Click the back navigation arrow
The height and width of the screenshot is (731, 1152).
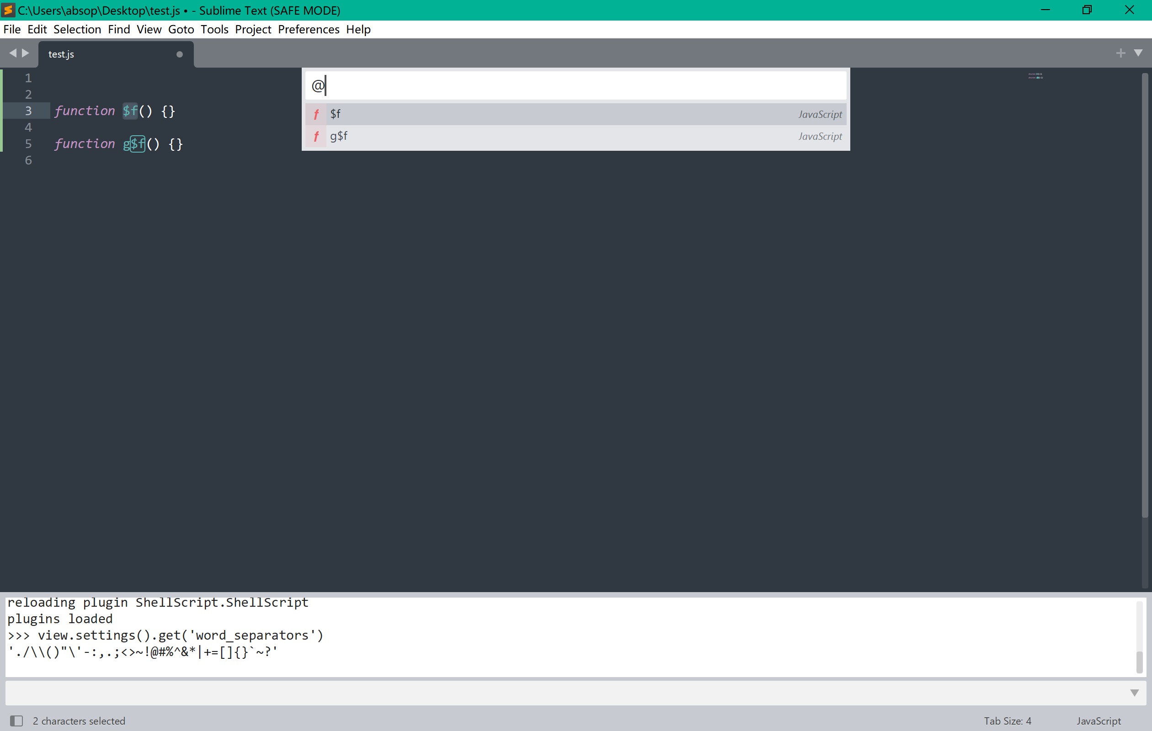(13, 53)
